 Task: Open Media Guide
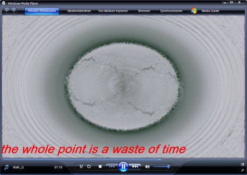pos(210,11)
